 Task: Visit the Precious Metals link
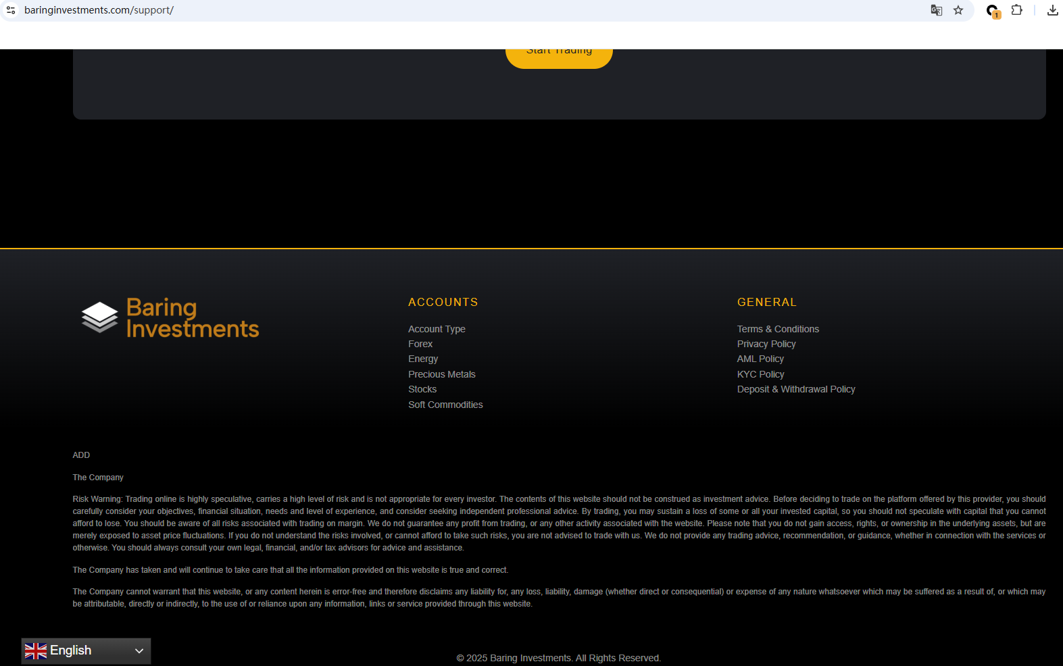coord(442,374)
